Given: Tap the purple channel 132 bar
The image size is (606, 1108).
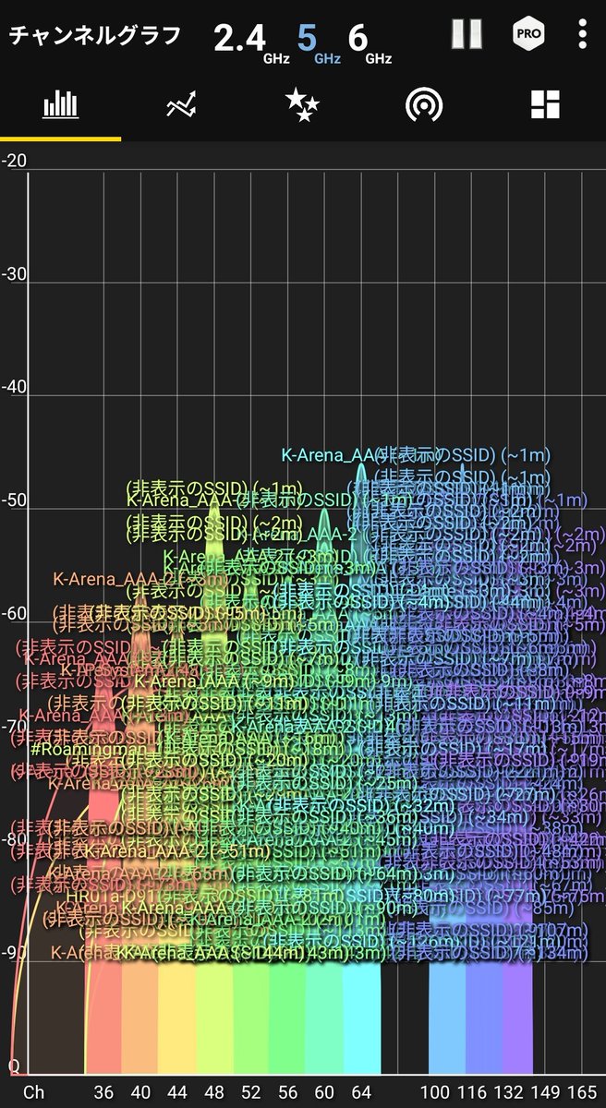Looking at the screenshot, I should click(517, 1018).
